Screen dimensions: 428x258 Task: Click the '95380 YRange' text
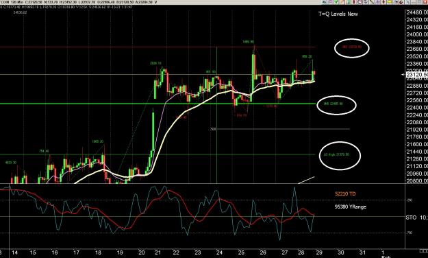coord(351,207)
